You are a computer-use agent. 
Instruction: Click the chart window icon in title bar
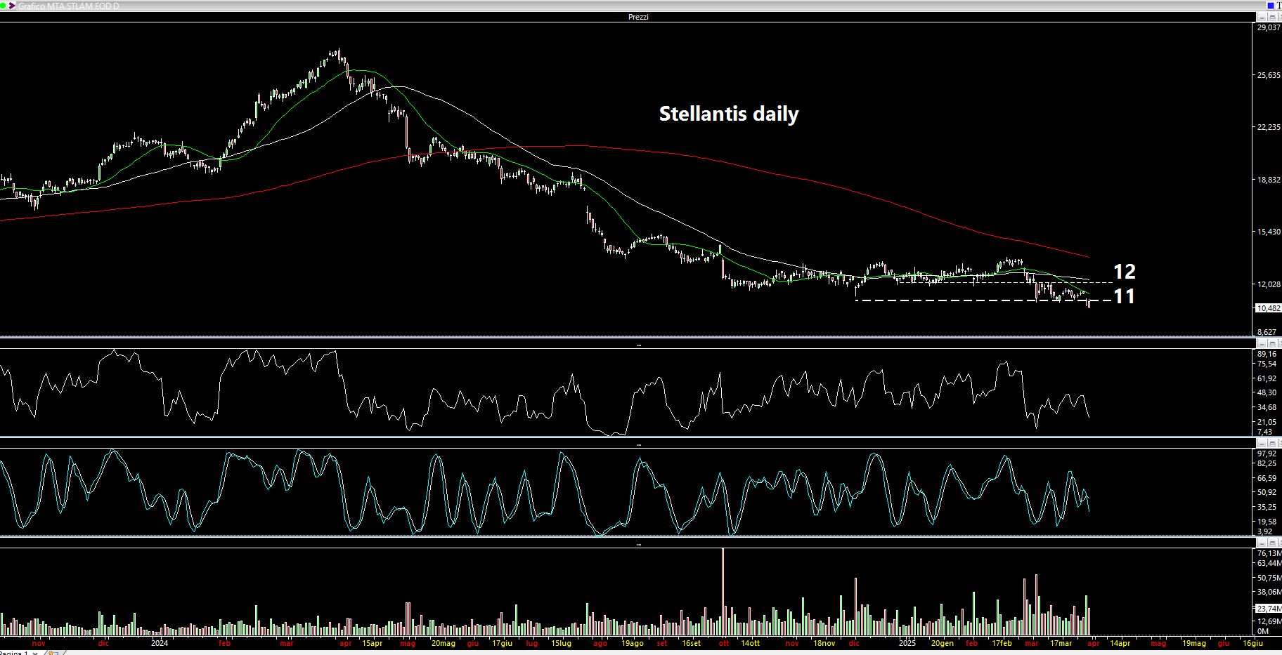click(x=11, y=6)
